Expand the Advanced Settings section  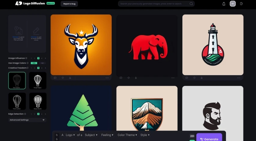pyautogui.click(x=27, y=120)
